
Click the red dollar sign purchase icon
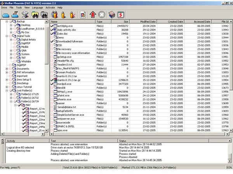point(121,15)
